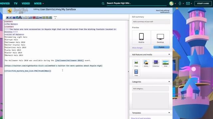Open the TV navigation menu
213x119 pixels.
16,3
